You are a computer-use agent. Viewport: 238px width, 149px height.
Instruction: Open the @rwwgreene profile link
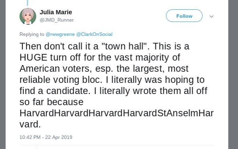point(60,34)
